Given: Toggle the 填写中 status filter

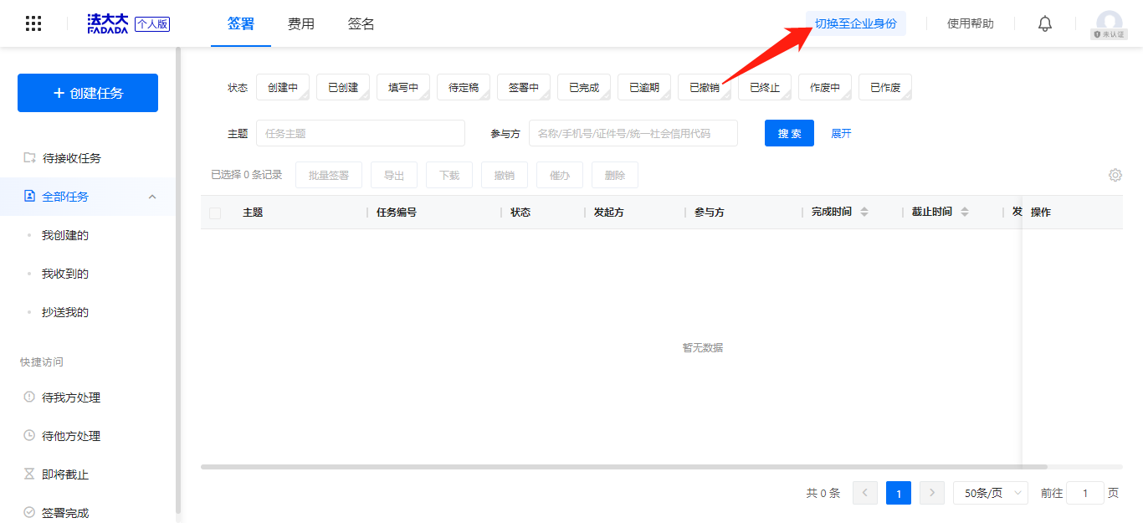Looking at the screenshot, I should click(x=403, y=87).
